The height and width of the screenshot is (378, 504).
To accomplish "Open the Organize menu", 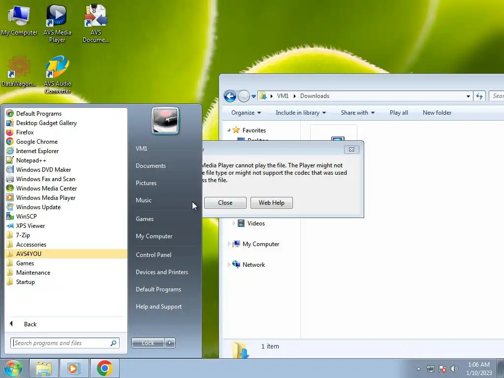I will click(246, 113).
